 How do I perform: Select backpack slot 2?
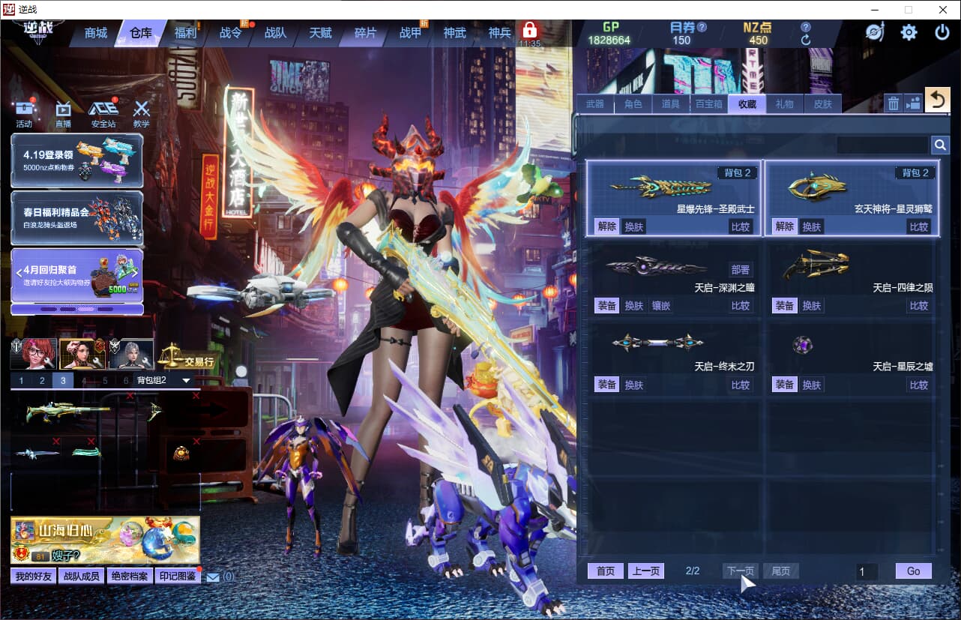pyautogui.click(x=42, y=381)
